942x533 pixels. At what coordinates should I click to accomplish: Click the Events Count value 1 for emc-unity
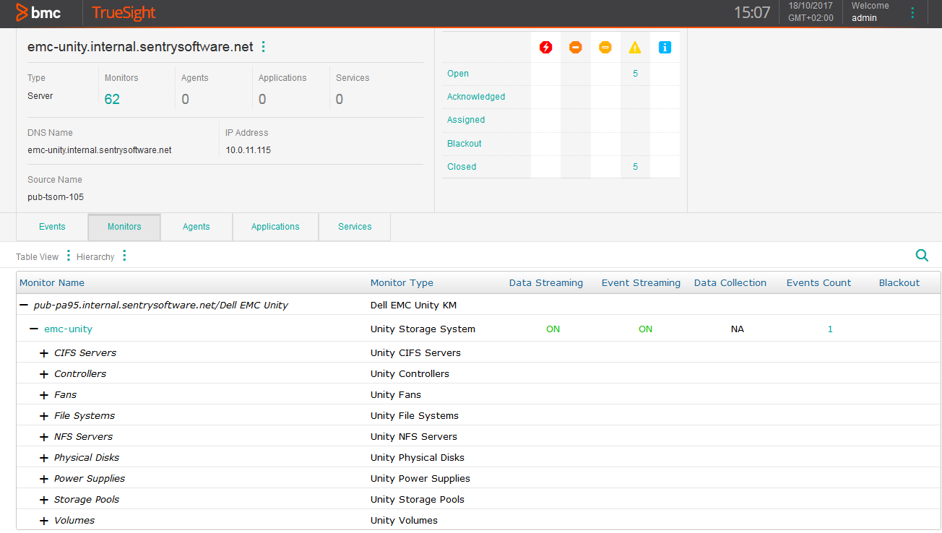coord(829,329)
